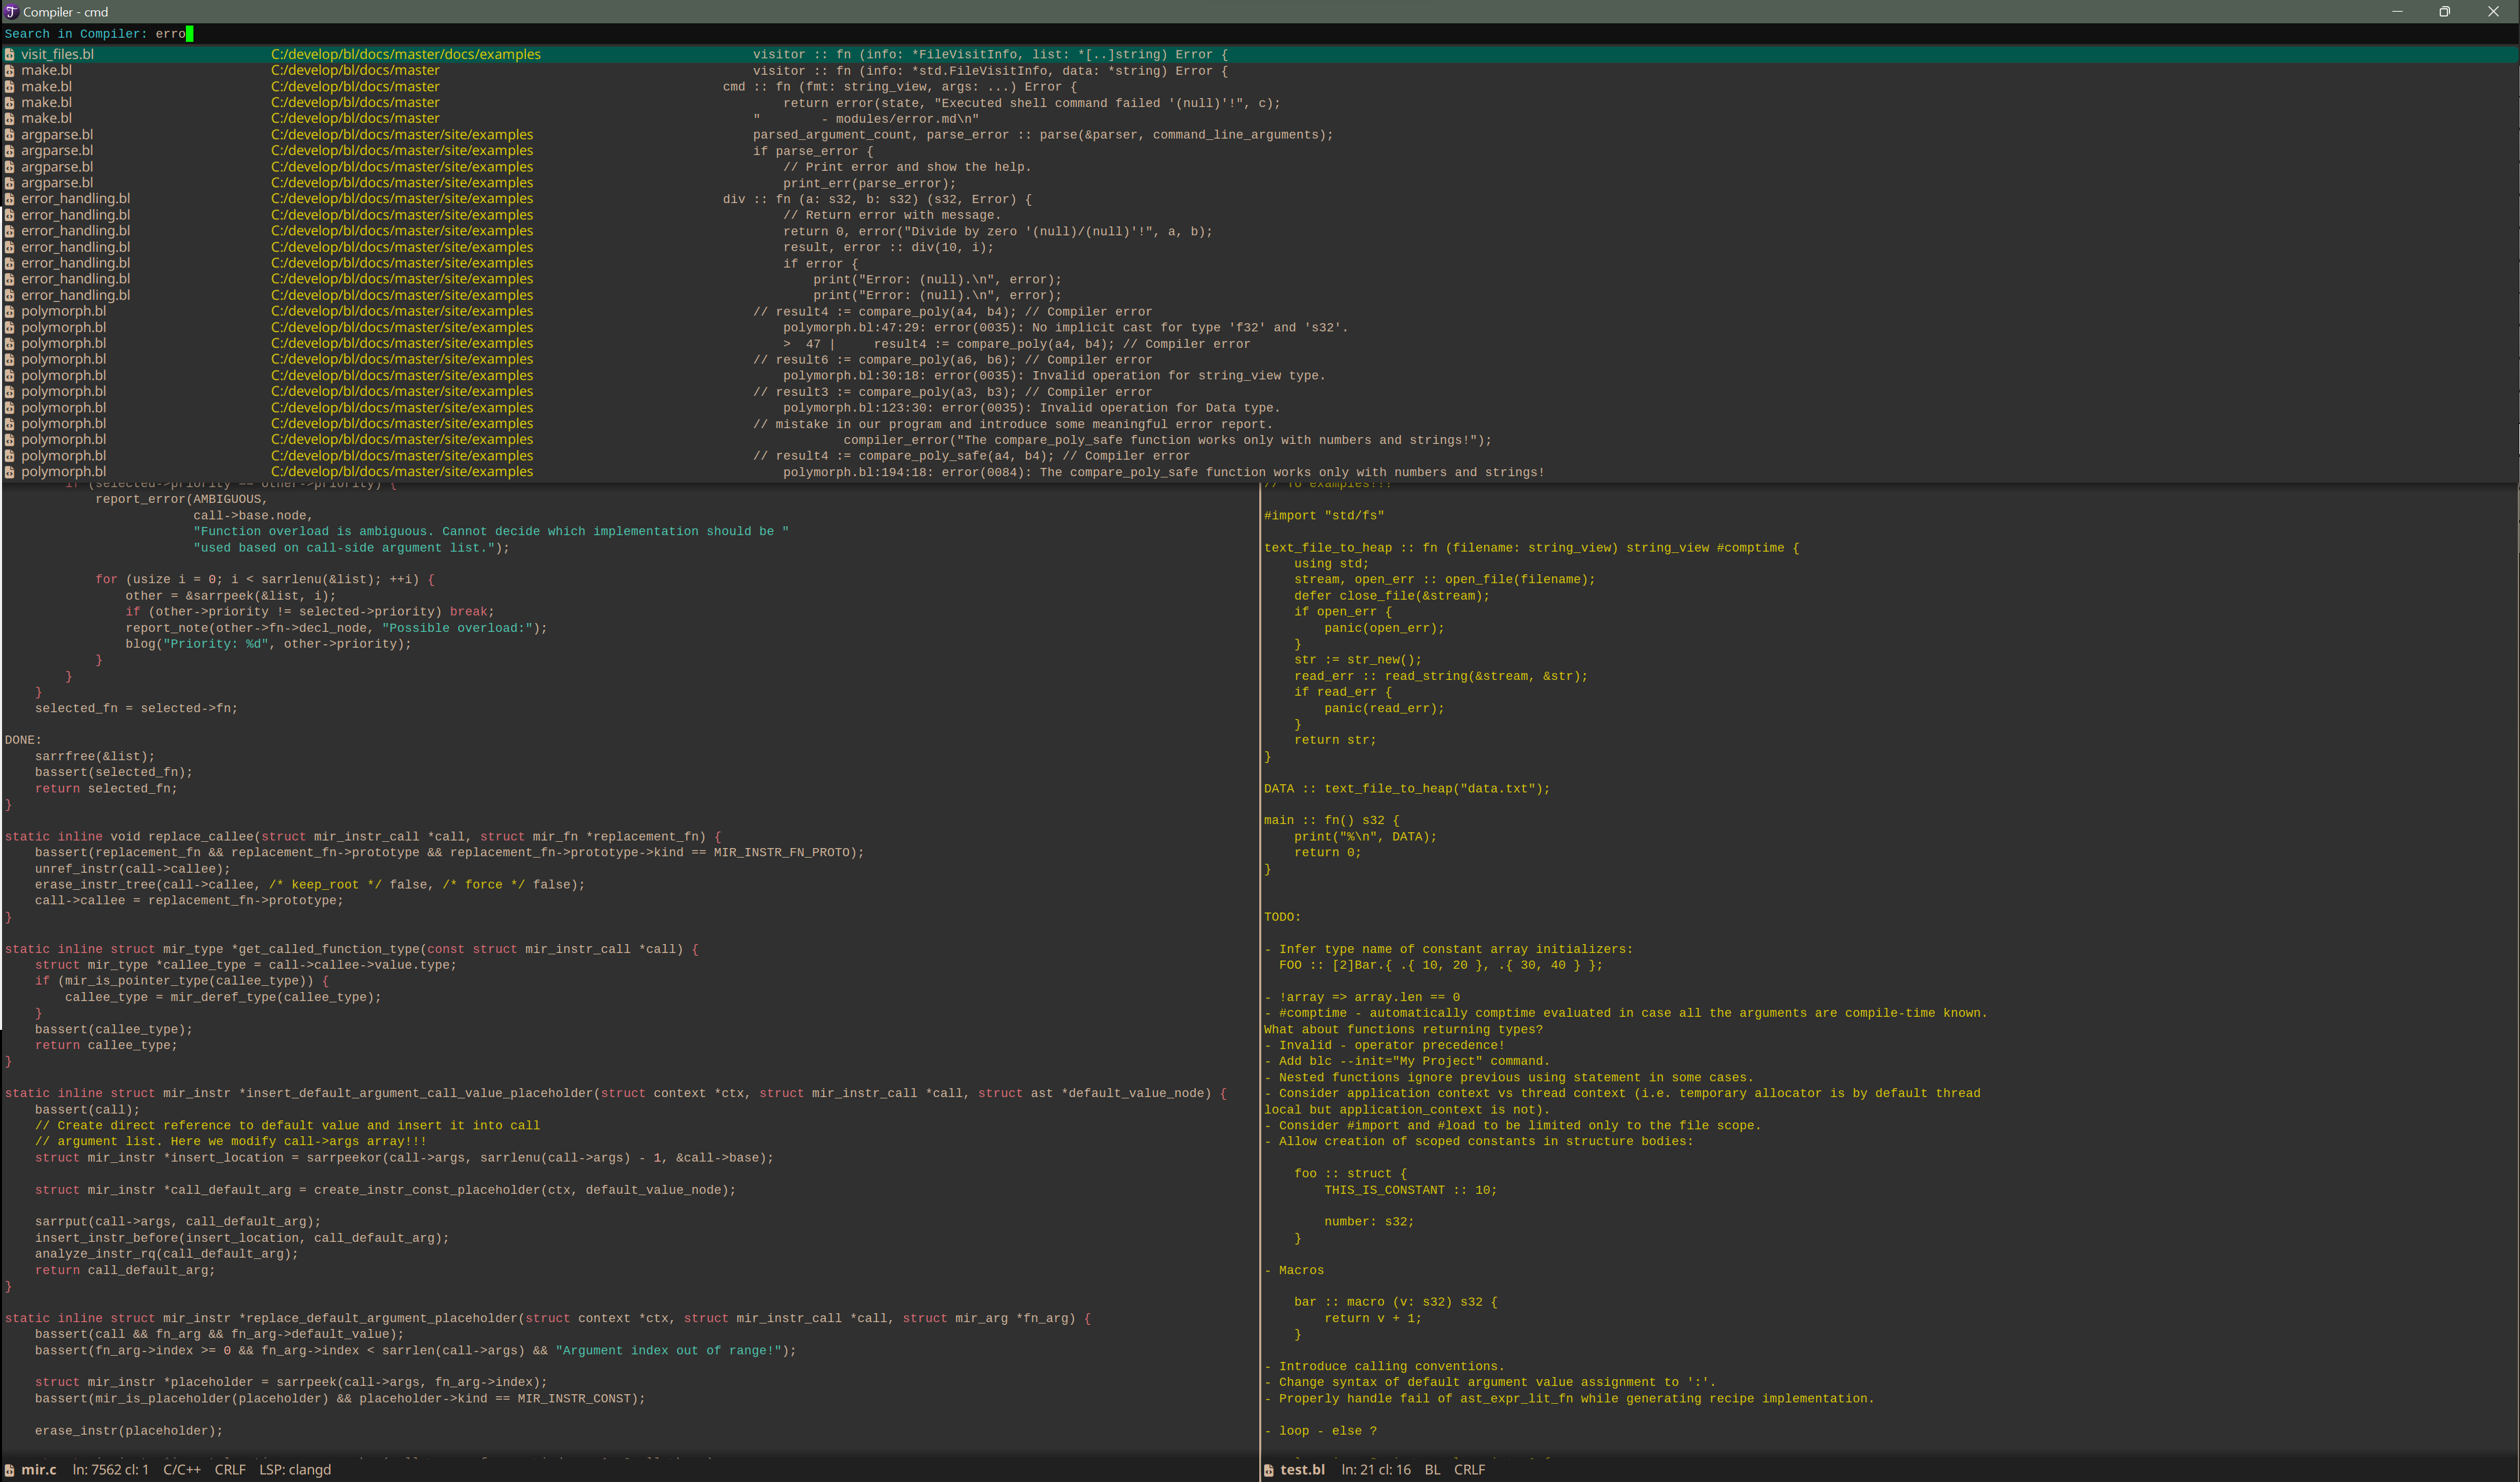Click file icon of first make.bl result

coord(10,70)
